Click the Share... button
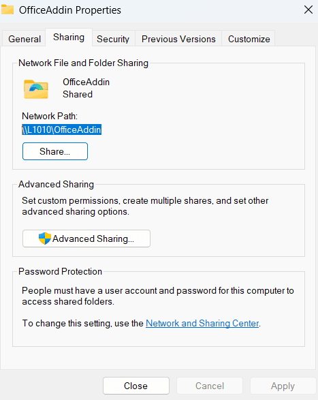This screenshot has width=318, height=400. 55,151
